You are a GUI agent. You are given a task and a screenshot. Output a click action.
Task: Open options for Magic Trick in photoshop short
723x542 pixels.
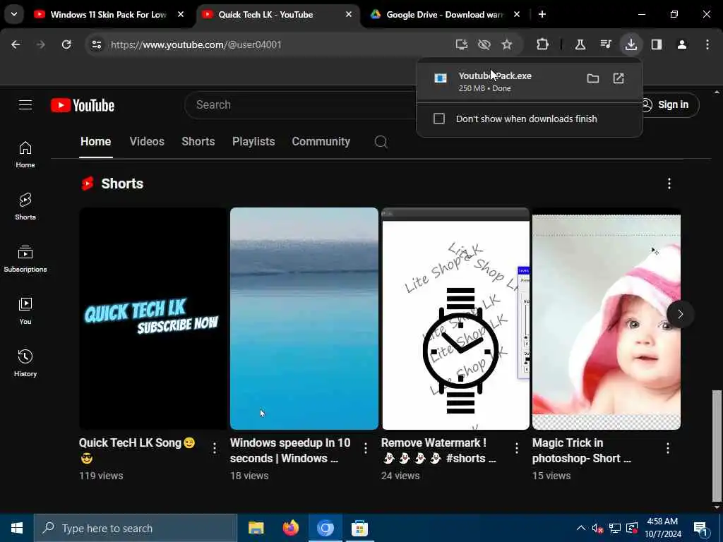[668, 448]
